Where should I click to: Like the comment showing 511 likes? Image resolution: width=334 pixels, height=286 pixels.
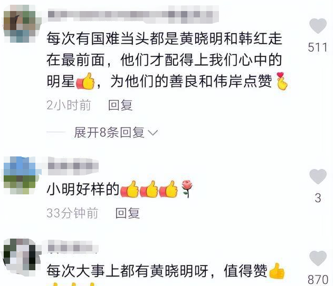click(318, 26)
